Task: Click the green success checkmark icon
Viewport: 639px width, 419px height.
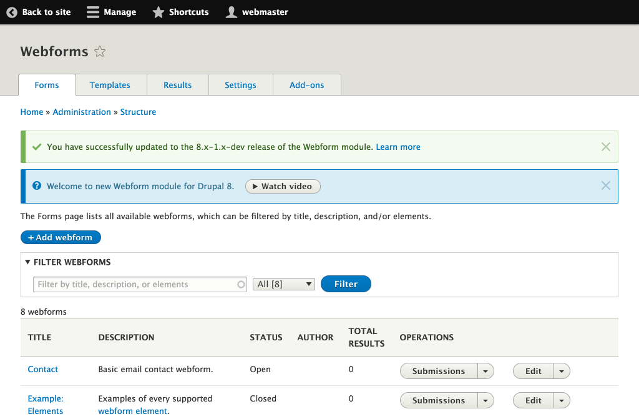Action: point(37,147)
